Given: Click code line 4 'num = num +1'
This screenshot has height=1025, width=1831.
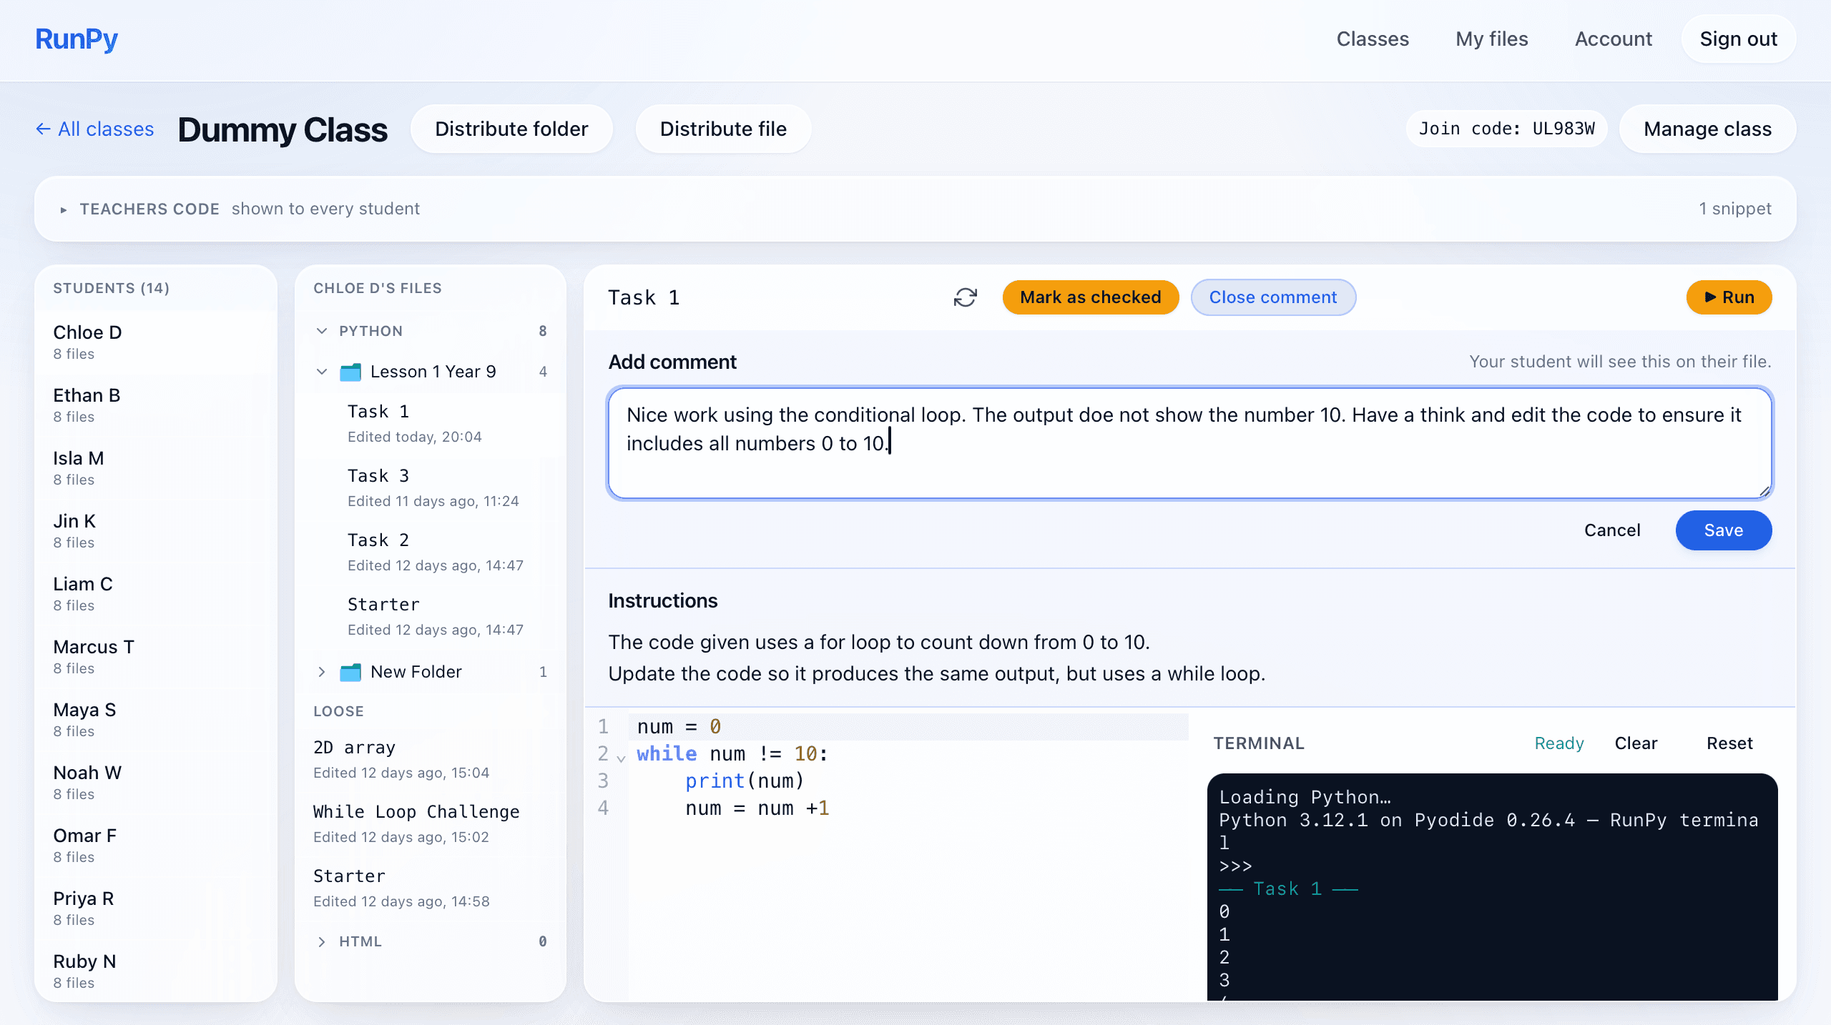Looking at the screenshot, I should [x=757, y=808].
